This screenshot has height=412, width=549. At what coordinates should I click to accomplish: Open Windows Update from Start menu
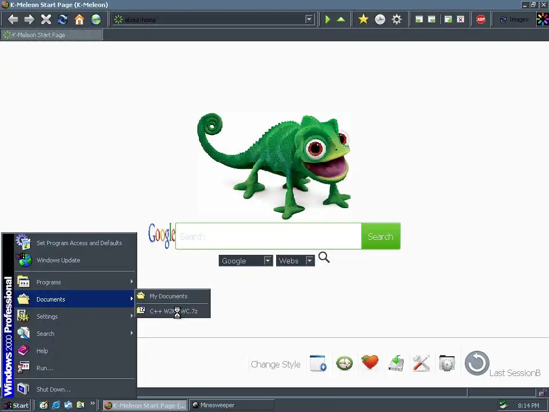coord(75,260)
